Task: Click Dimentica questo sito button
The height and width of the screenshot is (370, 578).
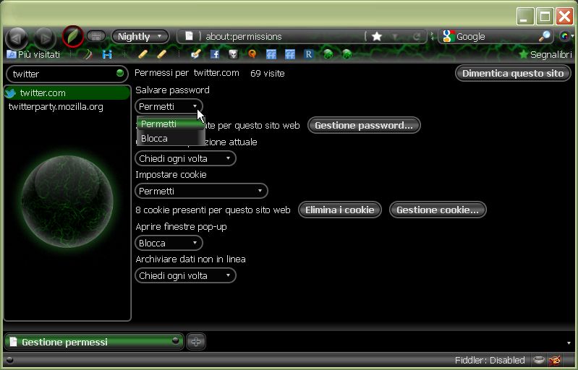Action: click(x=513, y=73)
